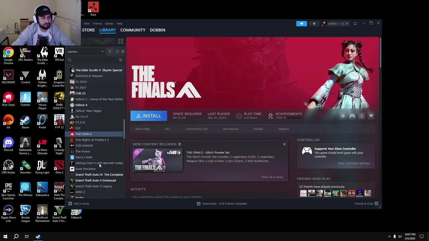Open Windows Start menu
This screenshot has width=429, height=241.
point(5,237)
